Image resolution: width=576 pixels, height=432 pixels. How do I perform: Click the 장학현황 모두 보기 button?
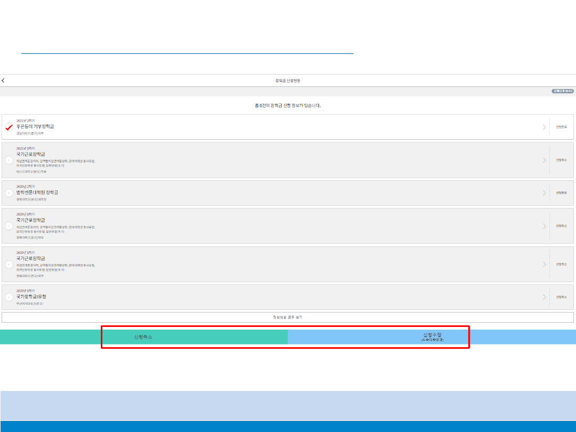click(x=287, y=317)
